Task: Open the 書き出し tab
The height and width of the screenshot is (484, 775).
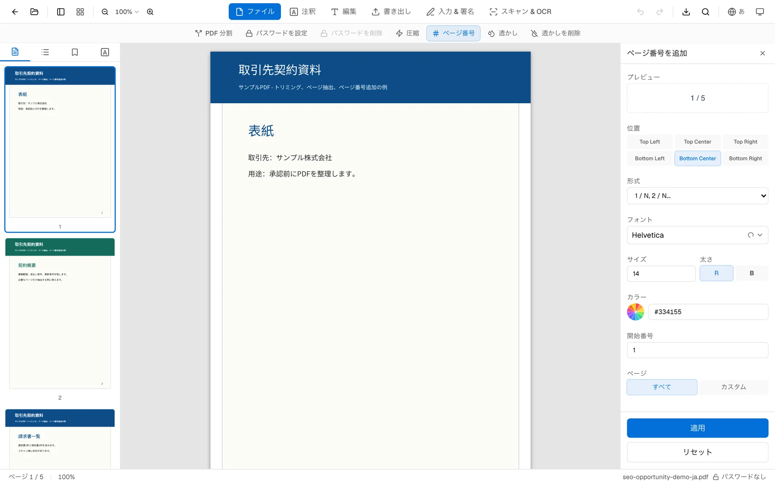Action: point(391,12)
